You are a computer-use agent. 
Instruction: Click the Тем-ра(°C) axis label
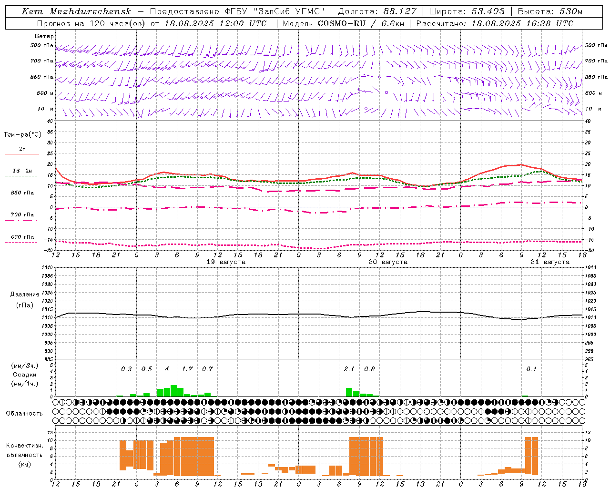22,135
